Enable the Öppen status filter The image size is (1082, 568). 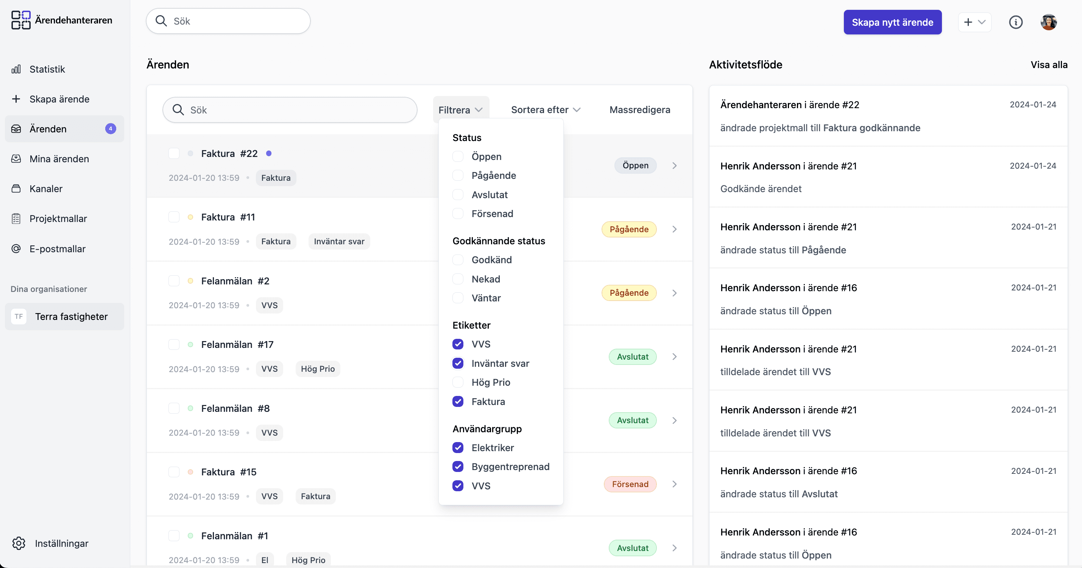click(458, 157)
